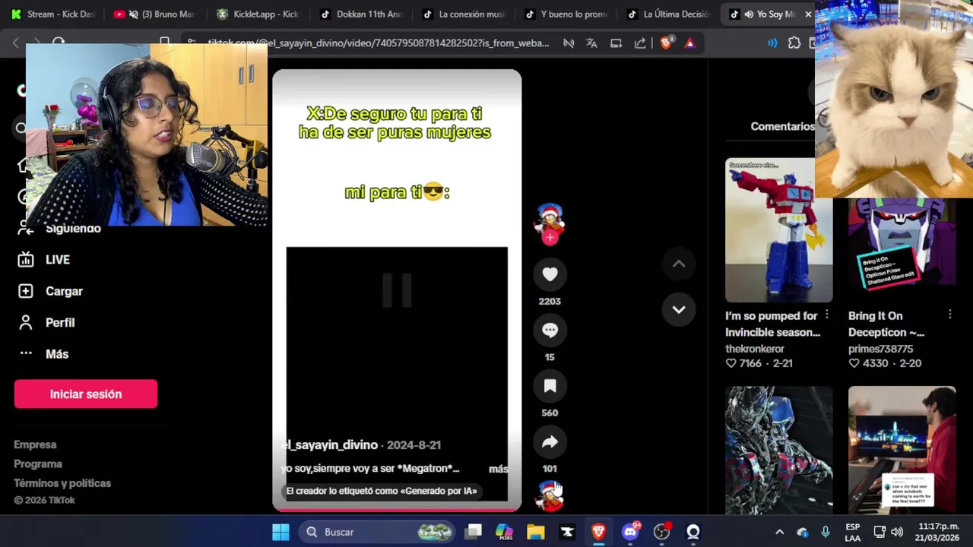Open File Explorer from the taskbar
This screenshot has height=547, width=973.
coord(536,532)
